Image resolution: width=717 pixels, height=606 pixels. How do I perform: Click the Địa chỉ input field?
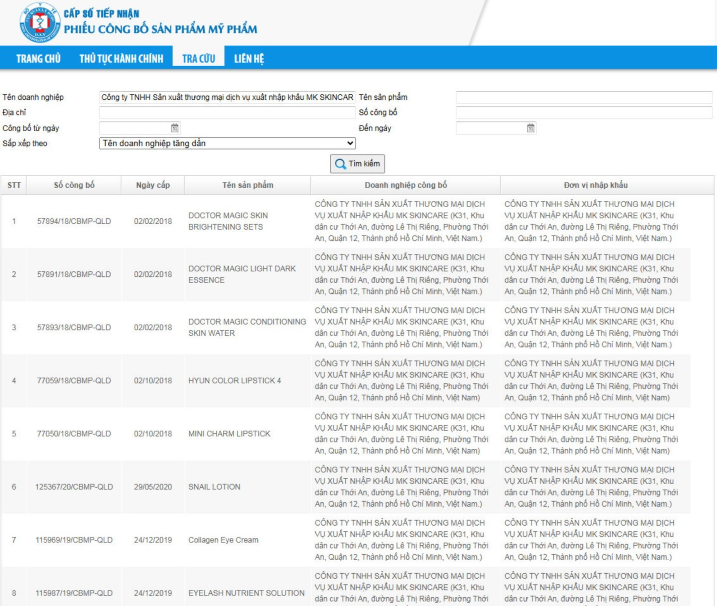227,112
